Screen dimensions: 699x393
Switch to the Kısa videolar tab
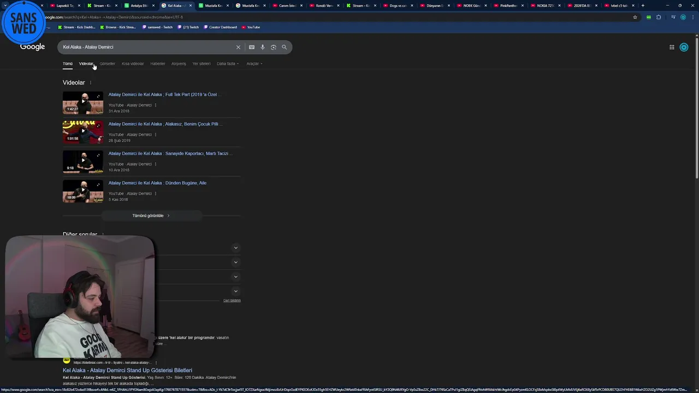[133, 63]
